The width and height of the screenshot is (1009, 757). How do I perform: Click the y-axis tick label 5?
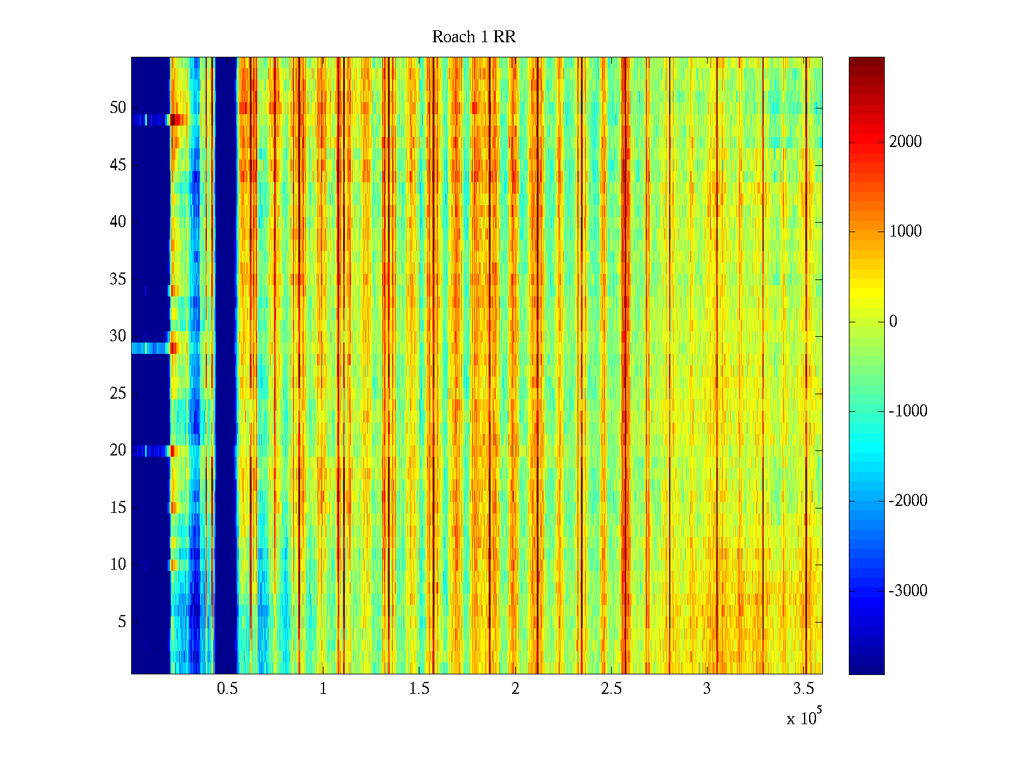122,622
